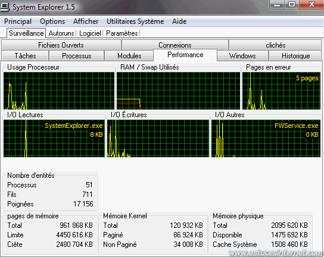Select the Modules tab
The height and width of the screenshot is (257, 324).
pos(129,56)
